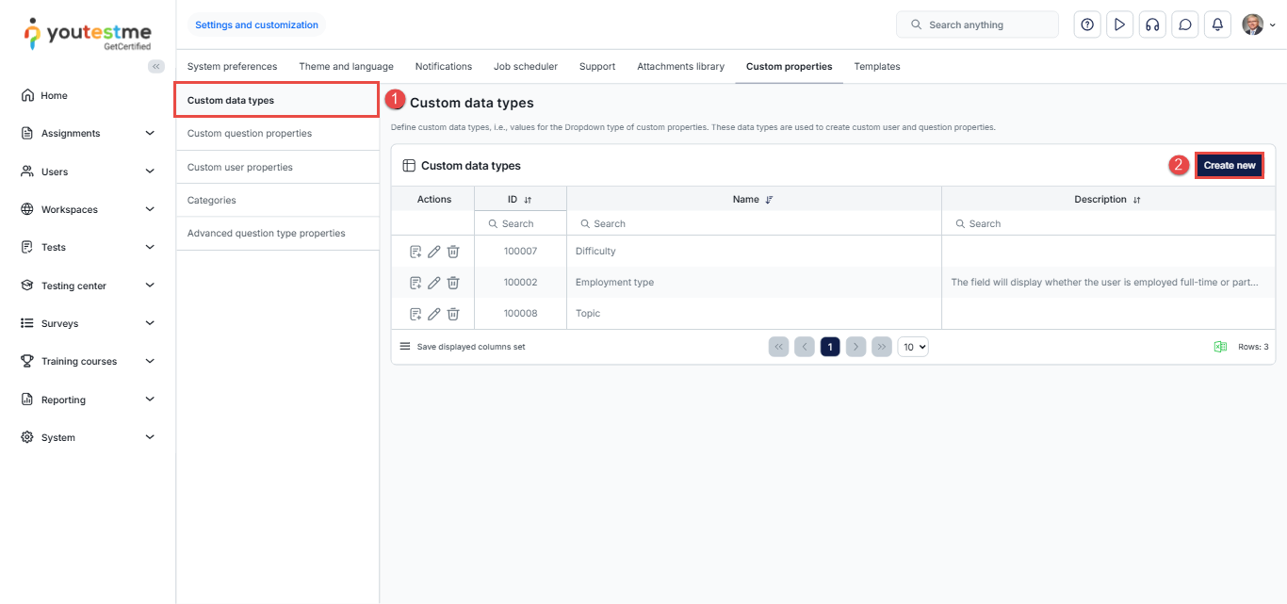Export table using the Excel icon
1287x604 pixels.
[1220, 347]
